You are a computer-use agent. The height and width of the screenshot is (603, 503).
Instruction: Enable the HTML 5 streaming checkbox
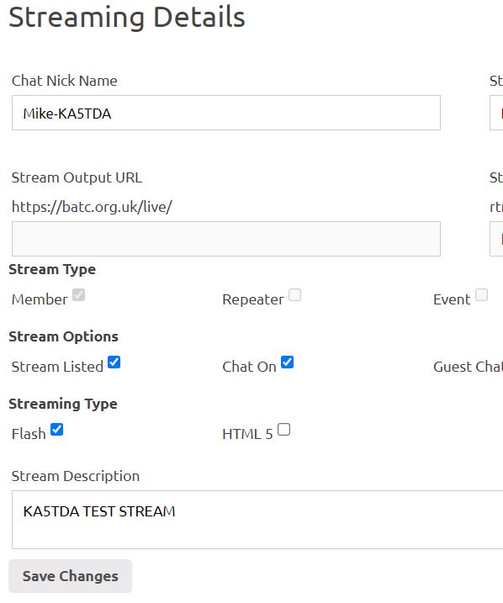click(283, 429)
